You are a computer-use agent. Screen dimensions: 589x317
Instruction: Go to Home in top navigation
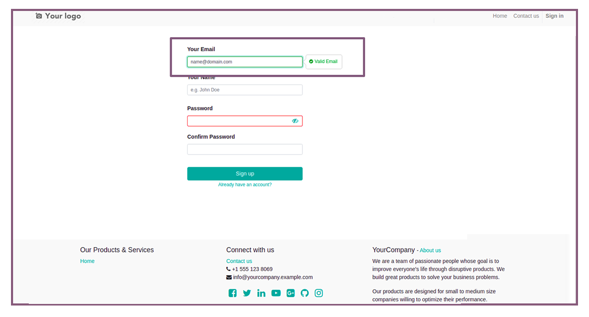click(500, 16)
